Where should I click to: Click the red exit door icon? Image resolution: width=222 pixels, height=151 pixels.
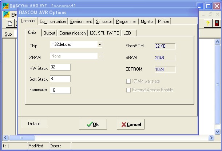[x=217, y=23]
